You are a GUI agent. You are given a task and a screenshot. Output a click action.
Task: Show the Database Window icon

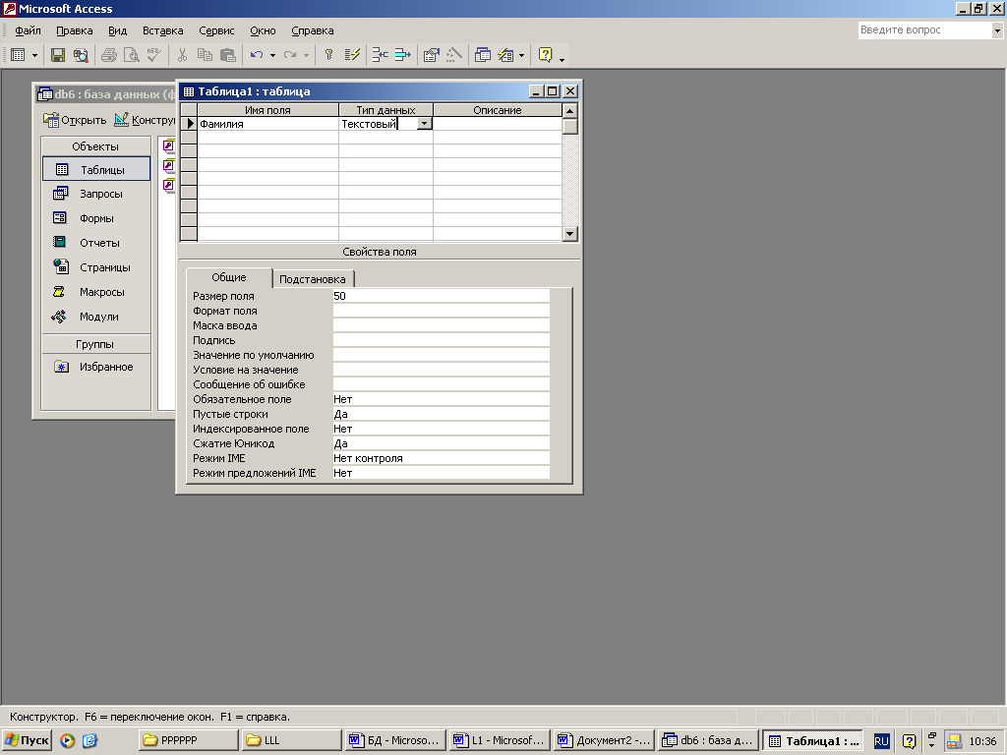pyautogui.click(x=482, y=55)
